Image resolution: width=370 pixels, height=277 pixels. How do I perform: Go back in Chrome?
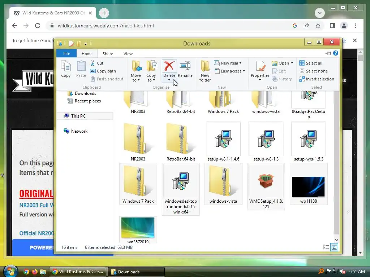14,26
